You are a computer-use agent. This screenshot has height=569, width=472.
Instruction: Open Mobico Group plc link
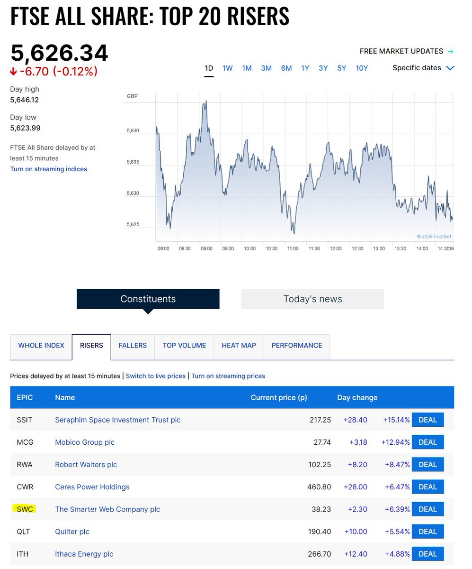pos(85,442)
